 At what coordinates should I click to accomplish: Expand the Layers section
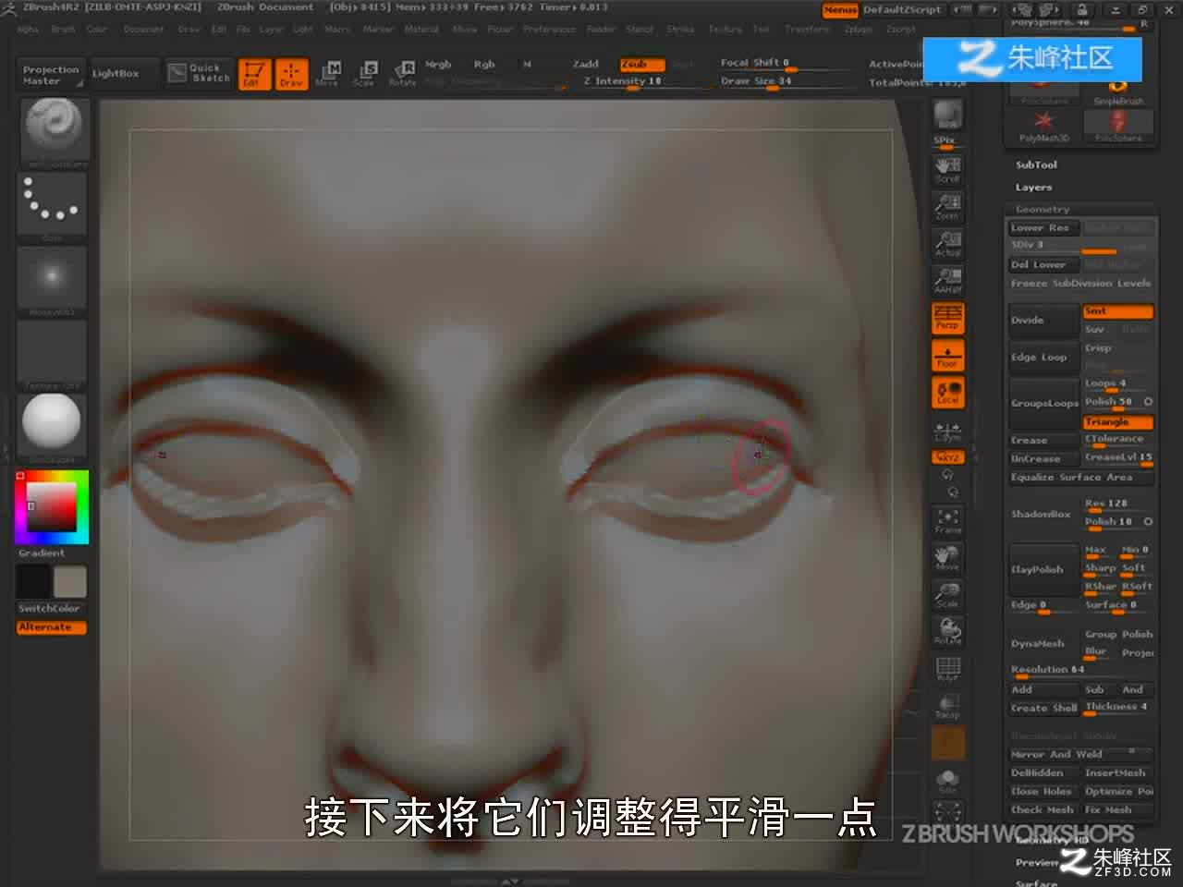click(x=1033, y=188)
